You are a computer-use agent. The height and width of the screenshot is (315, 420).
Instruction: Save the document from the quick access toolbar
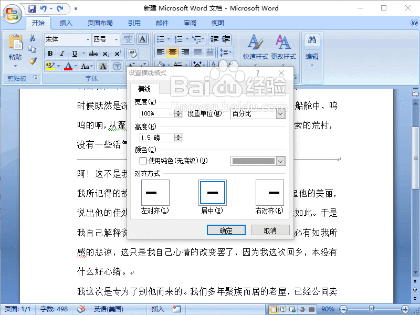point(32,9)
